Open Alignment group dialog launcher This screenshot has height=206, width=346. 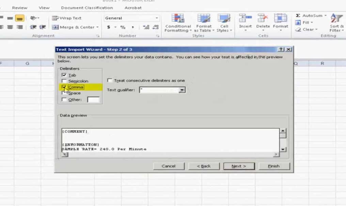tap(98, 36)
